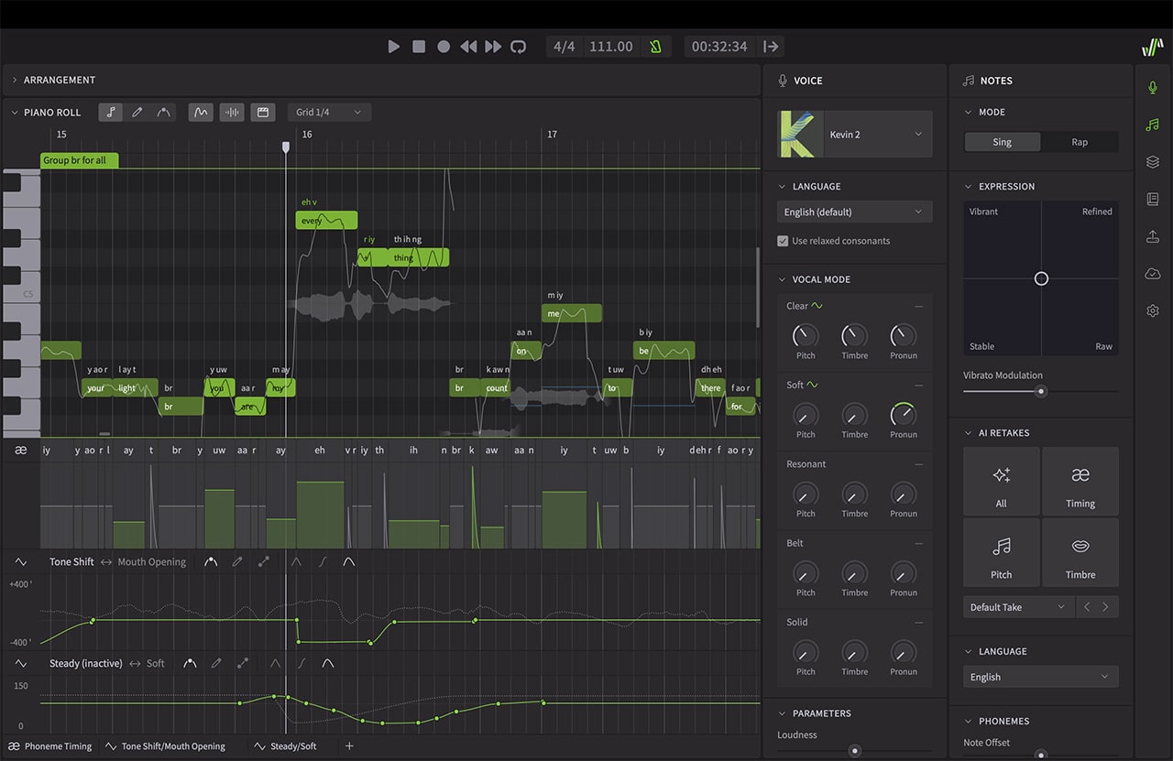Click AI Retakes Timbre button

(1080, 554)
